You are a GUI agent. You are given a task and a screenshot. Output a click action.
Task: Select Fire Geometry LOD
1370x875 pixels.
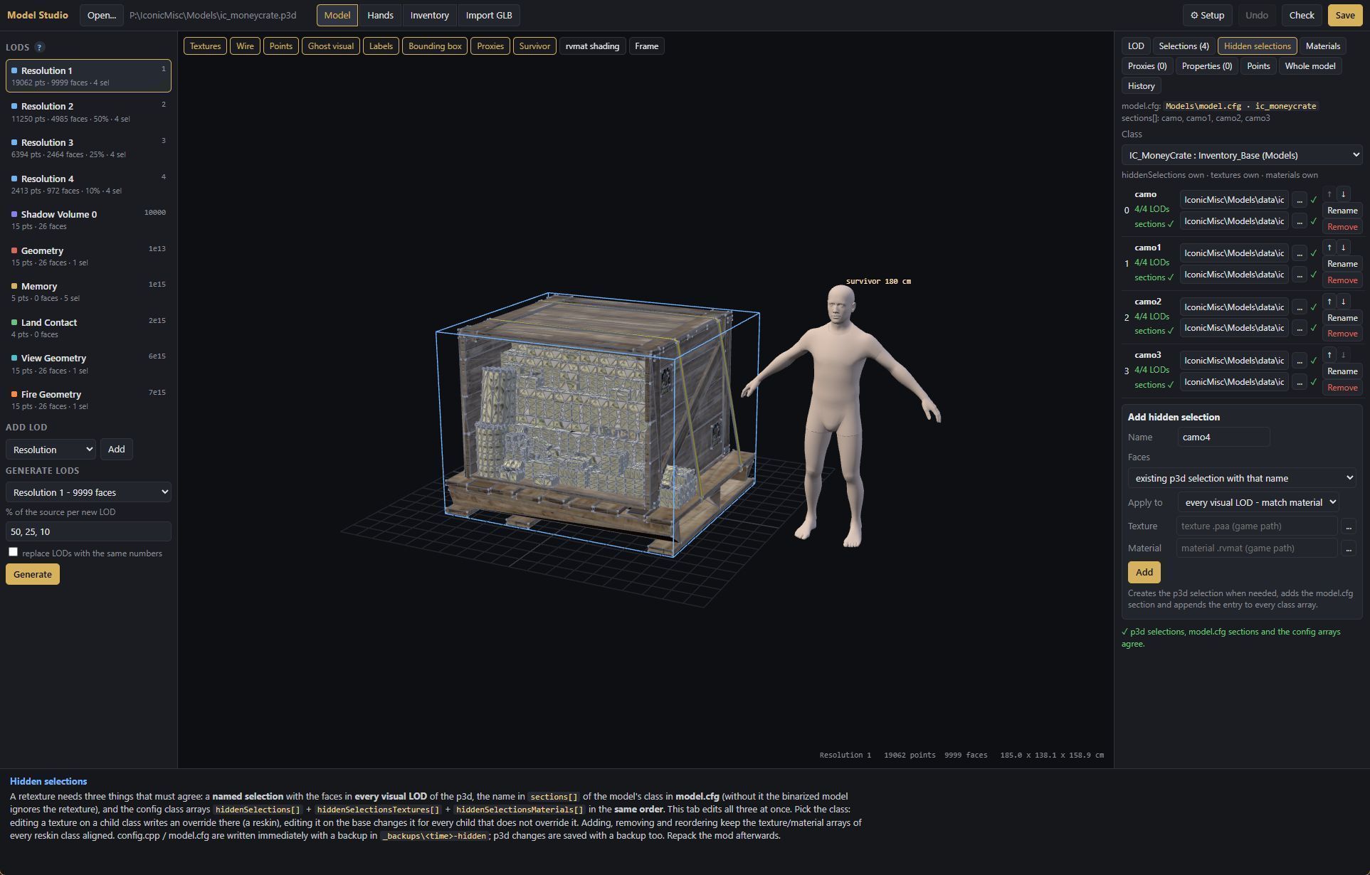pyautogui.click(x=88, y=400)
